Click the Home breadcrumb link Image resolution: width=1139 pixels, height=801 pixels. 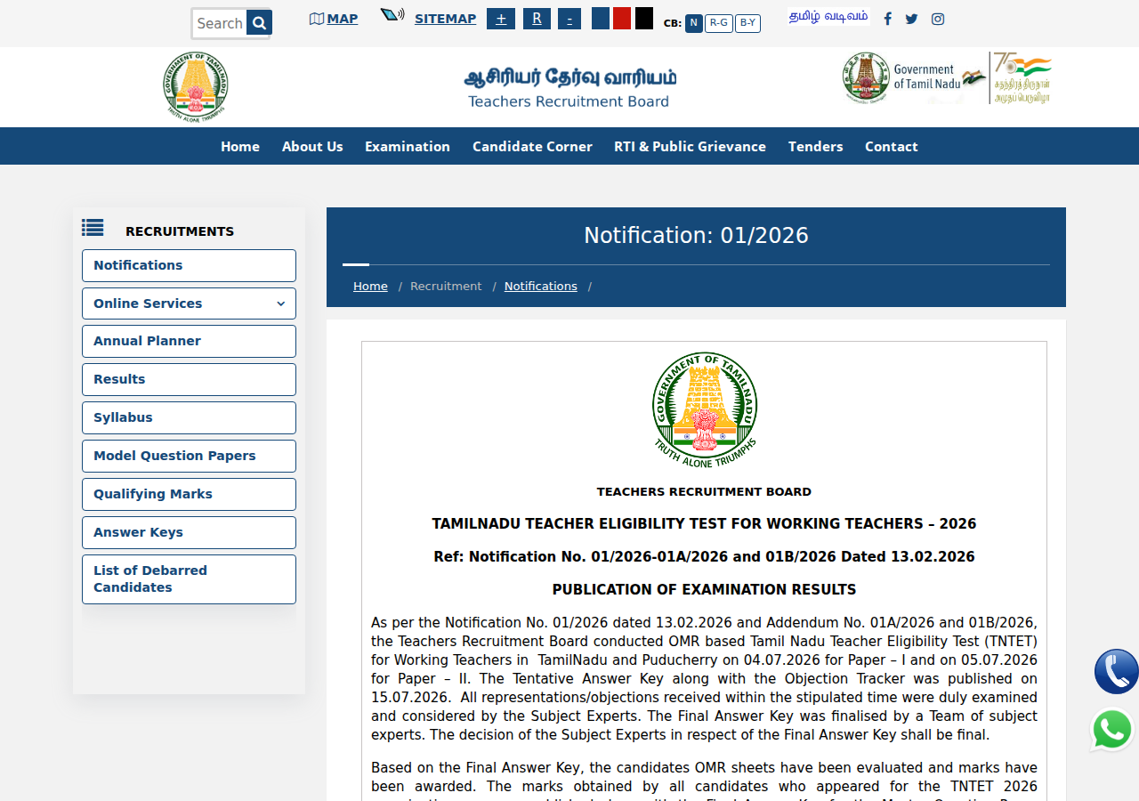tap(370, 286)
